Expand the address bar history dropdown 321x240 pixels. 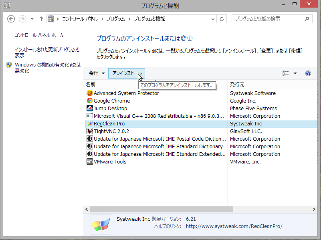point(213,19)
